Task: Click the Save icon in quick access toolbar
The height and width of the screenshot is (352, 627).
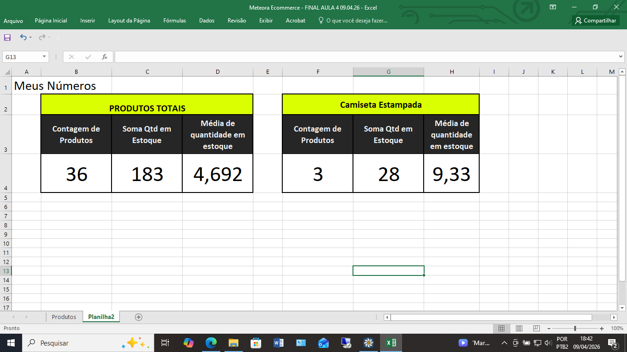Action: click(x=7, y=37)
